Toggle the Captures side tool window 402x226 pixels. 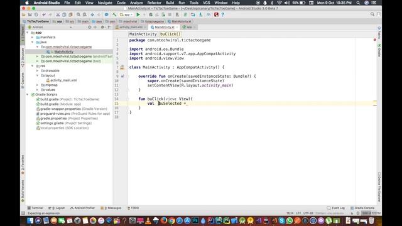point(23,81)
